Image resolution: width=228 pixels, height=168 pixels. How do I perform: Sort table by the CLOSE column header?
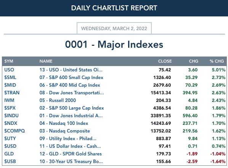(165, 61)
